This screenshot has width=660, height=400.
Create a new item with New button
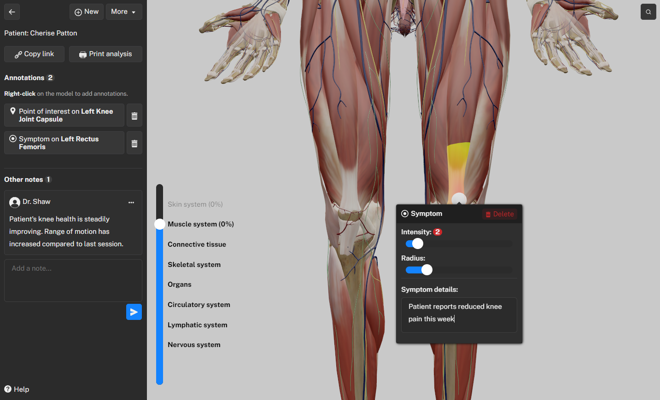(87, 12)
